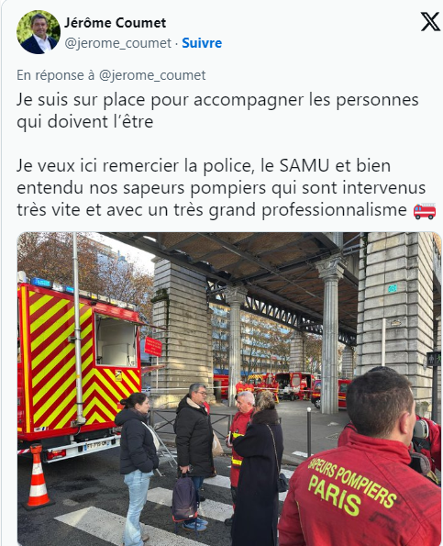This screenshot has height=546, width=443.
Task: Click the @jerome_coumet handle beside Suivre
Action: pos(118,43)
